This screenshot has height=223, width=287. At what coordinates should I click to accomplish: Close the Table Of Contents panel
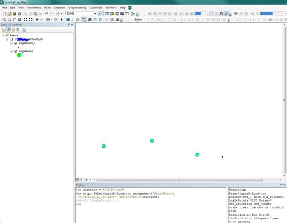tap(72, 24)
